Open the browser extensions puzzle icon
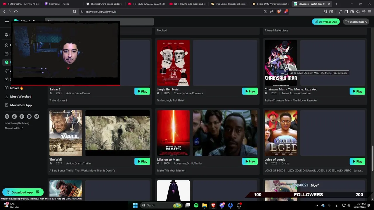Viewport: 374px width, 210px height. tap(325, 12)
